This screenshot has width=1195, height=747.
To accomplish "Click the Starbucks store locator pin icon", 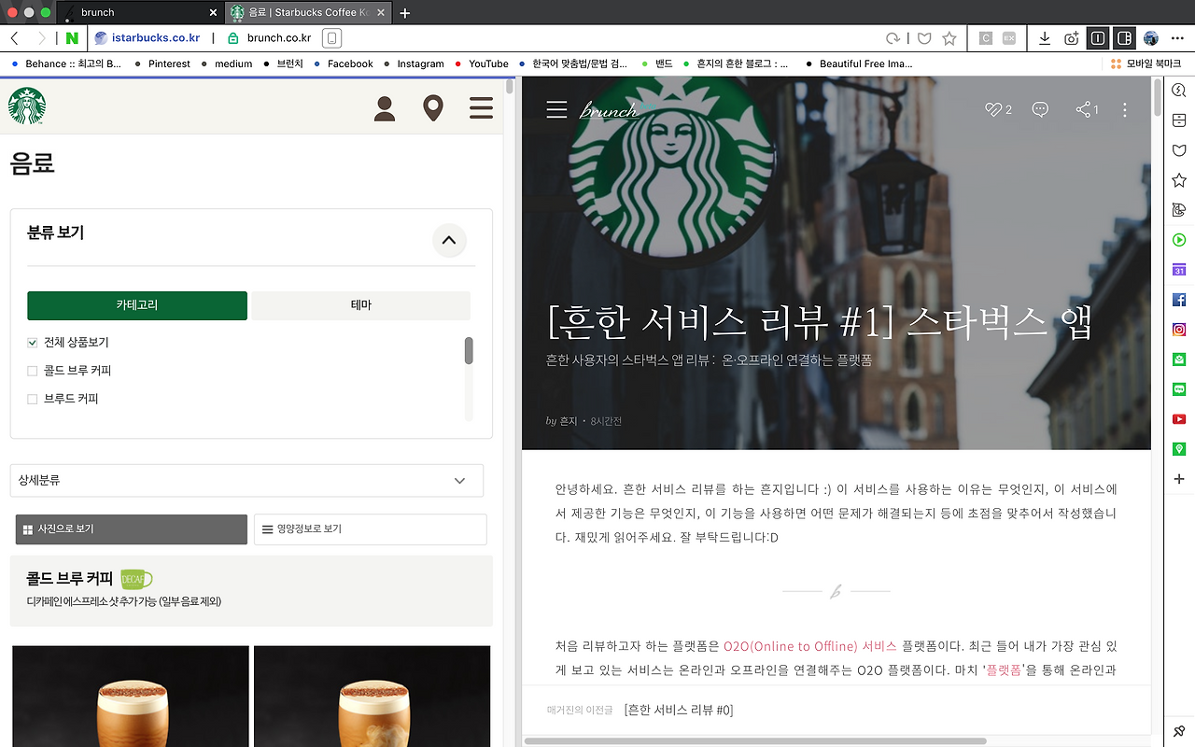I will point(433,108).
